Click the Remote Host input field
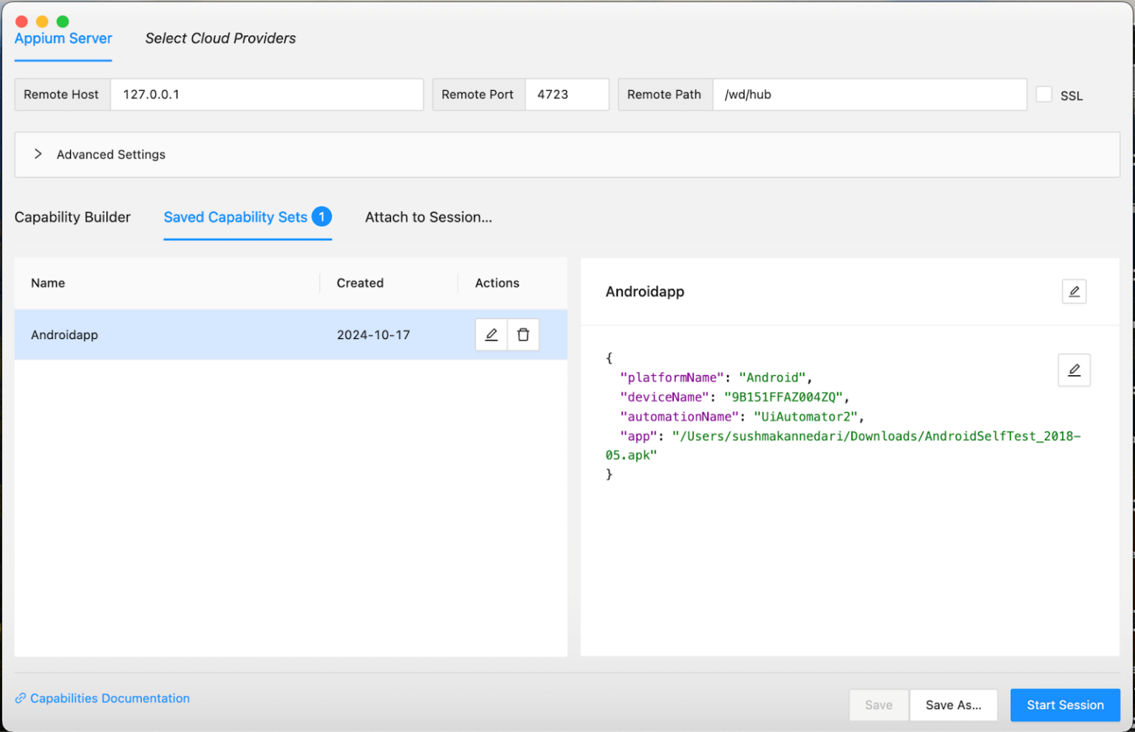The width and height of the screenshot is (1135, 732). point(267,95)
